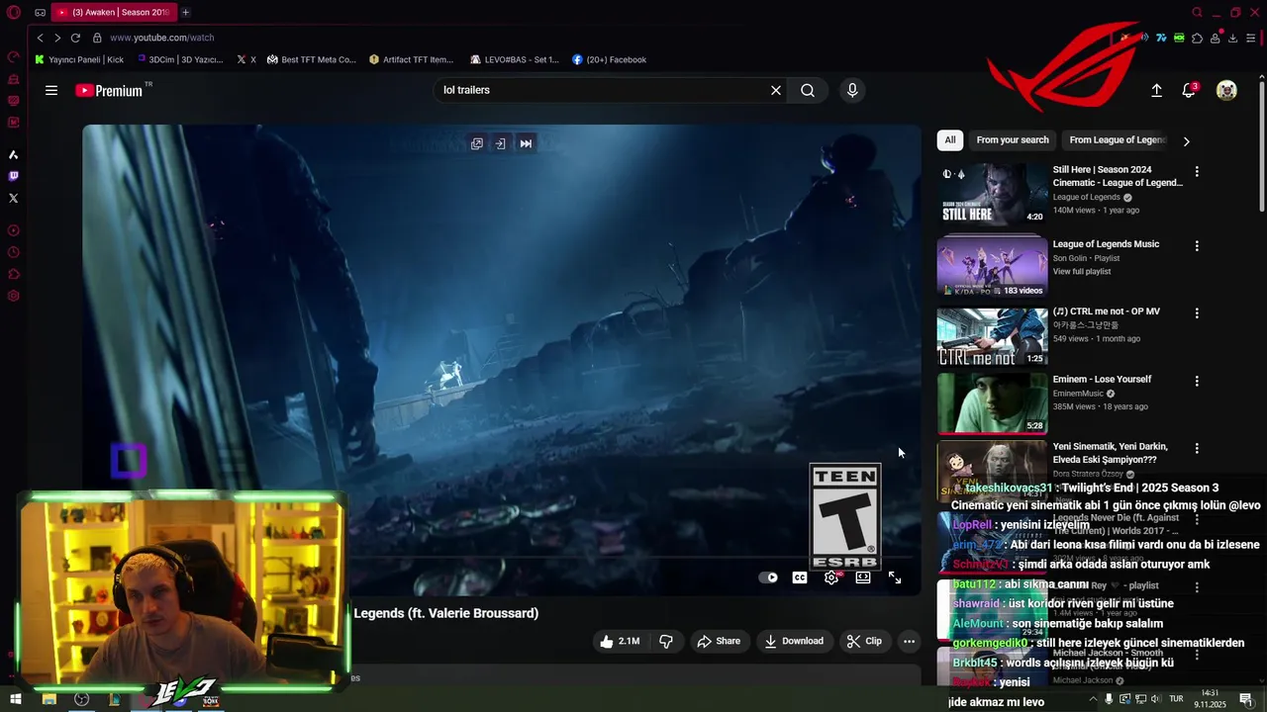Open X from the Opera sidebar

point(14,198)
